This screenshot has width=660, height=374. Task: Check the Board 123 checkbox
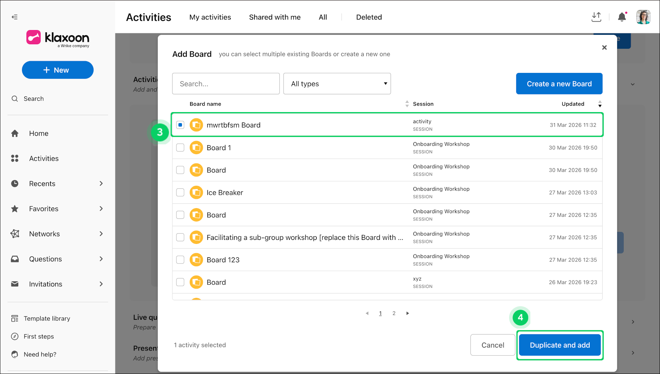click(180, 260)
